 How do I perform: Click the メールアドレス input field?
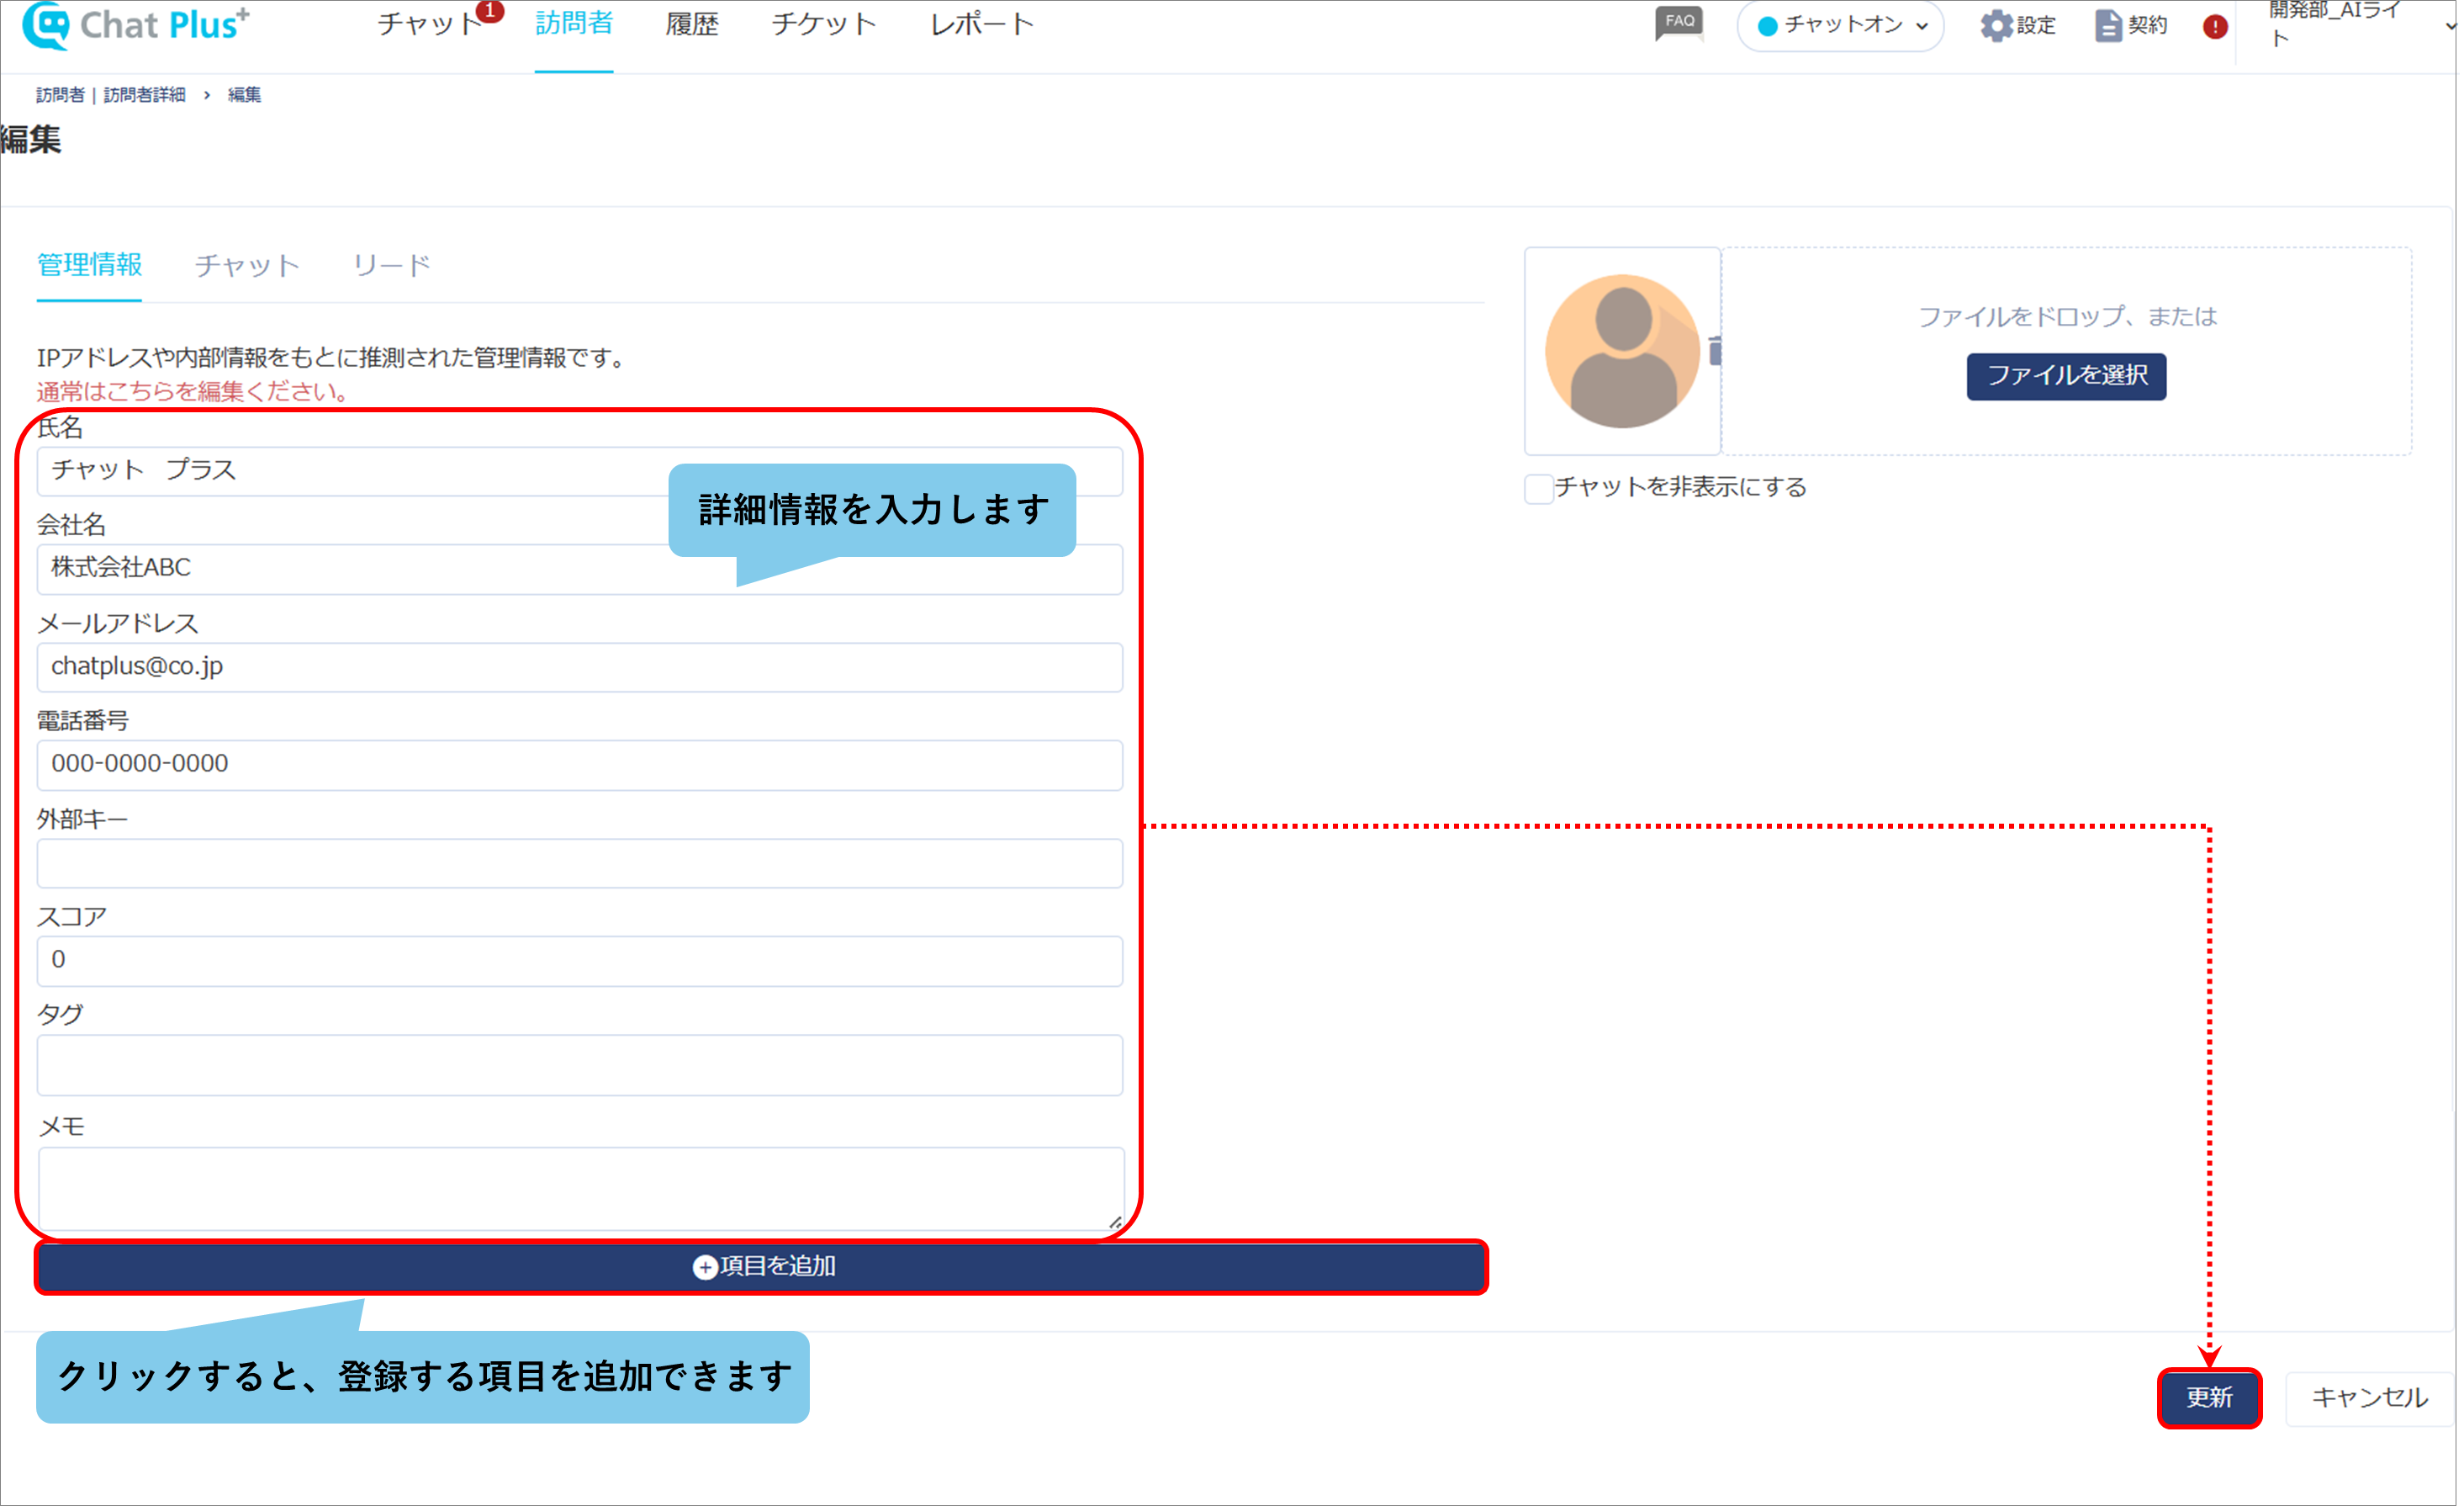coord(580,667)
